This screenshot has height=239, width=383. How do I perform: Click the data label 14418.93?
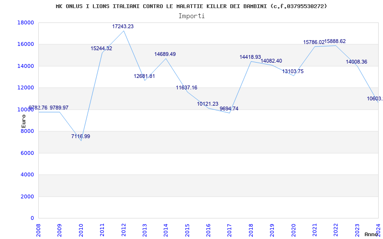[250, 57]
